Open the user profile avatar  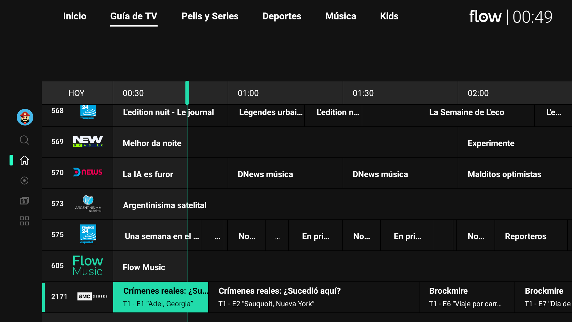coord(25,117)
